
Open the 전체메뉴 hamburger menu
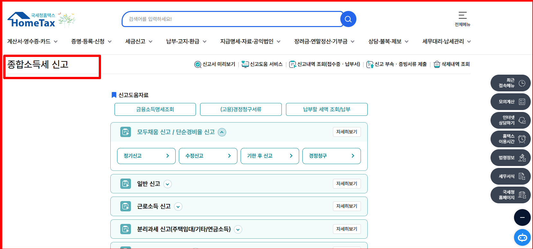pyautogui.click(x=463, y=19)
